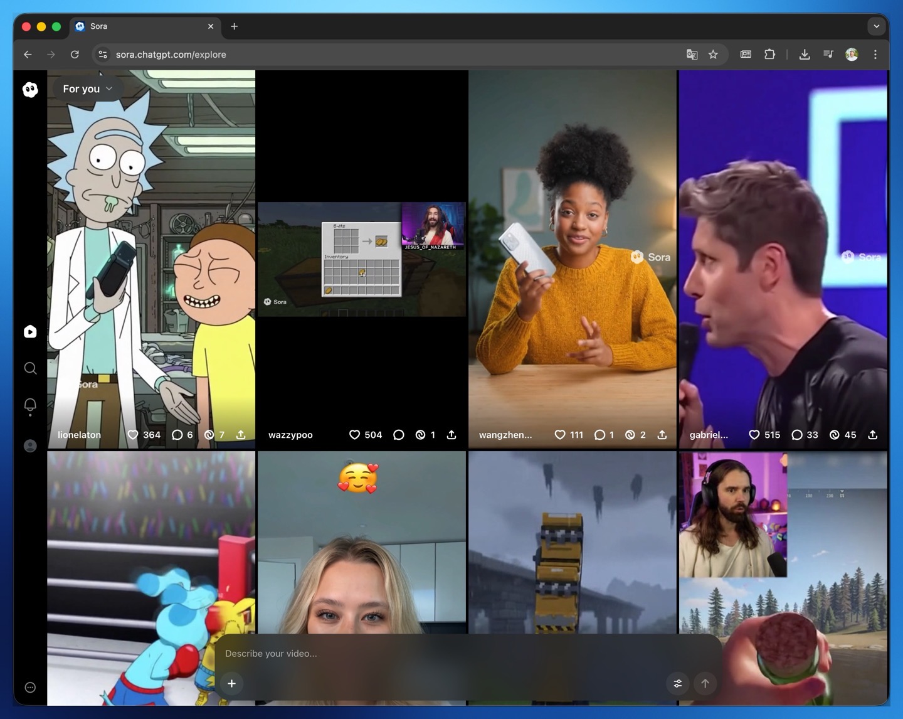Screen dimensions: 903x719
Task: Open comments on gabriel's video
Action: (x=797, y=435)
